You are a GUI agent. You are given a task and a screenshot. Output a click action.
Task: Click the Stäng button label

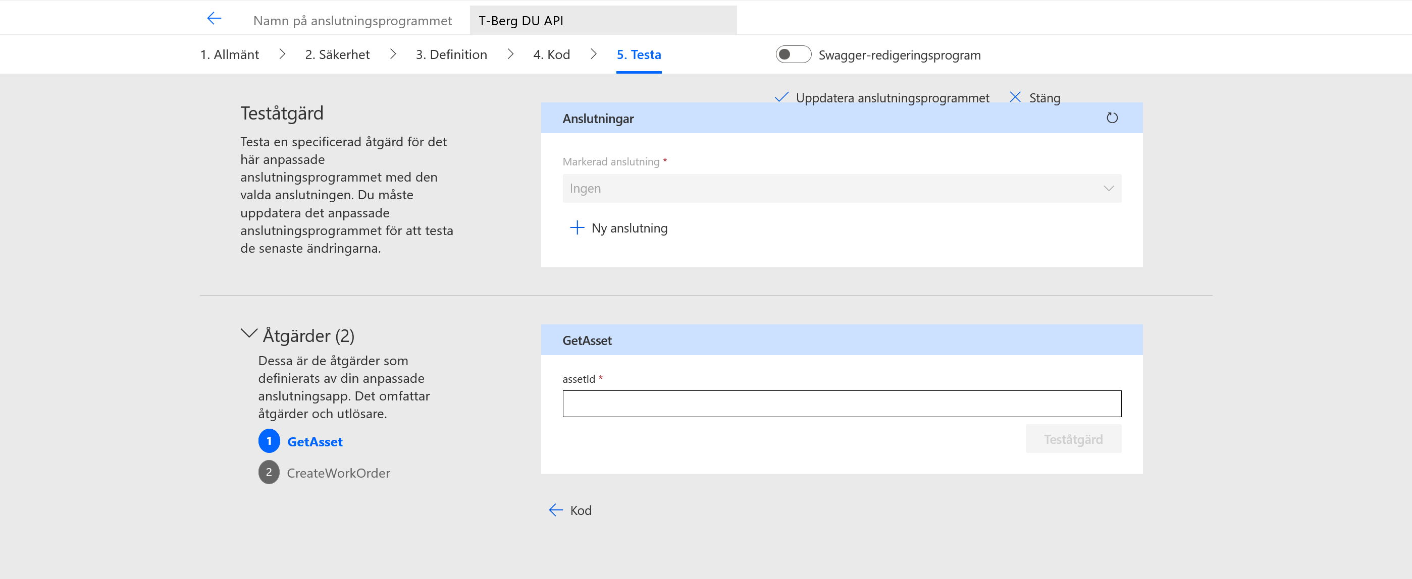pyautogui.click(x=1044, y=97)
